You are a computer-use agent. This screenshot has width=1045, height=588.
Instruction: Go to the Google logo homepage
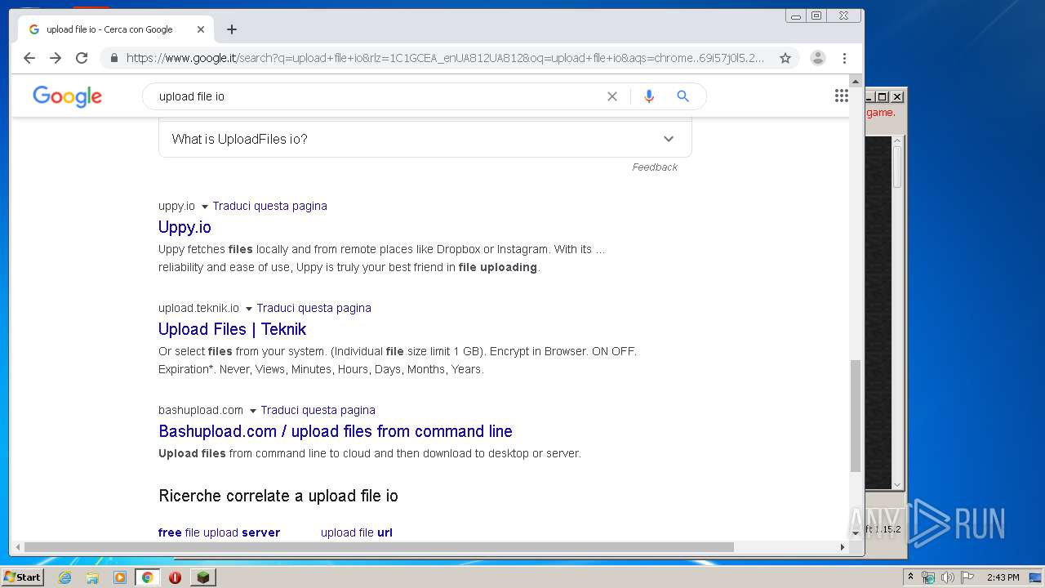click(x=68, y=96)
